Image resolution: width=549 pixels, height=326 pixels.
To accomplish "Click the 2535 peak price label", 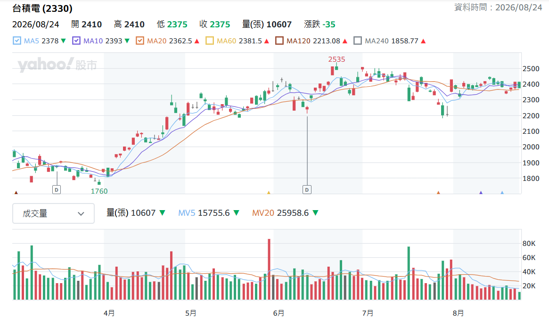I will [336, 59].
